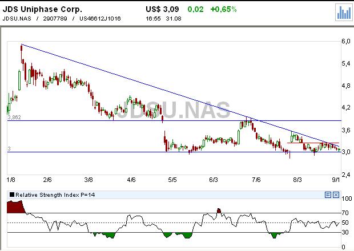Click the Relative Strength Index P=14 label
Image resolution: width=354 pixels, height=251 pixels.
pos(55,195)
